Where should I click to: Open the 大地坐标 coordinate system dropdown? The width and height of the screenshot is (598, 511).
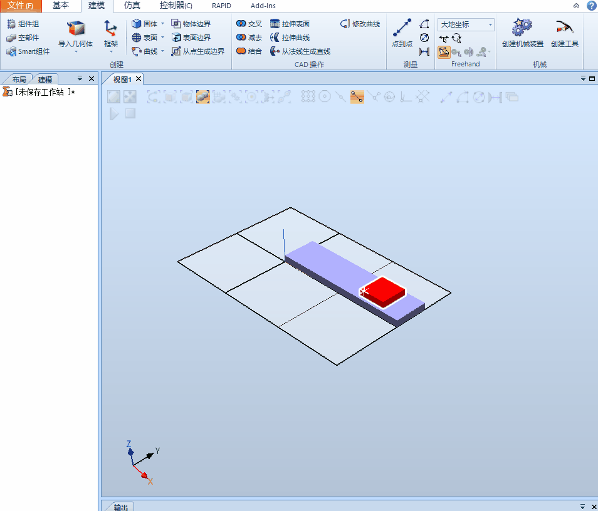tap(491, 24)
